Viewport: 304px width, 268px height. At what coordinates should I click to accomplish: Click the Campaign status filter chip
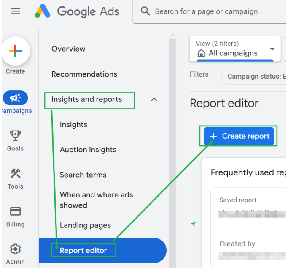(x=254, y=76)
